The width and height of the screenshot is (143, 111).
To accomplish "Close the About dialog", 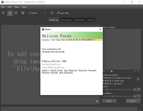I will point(100,29).
